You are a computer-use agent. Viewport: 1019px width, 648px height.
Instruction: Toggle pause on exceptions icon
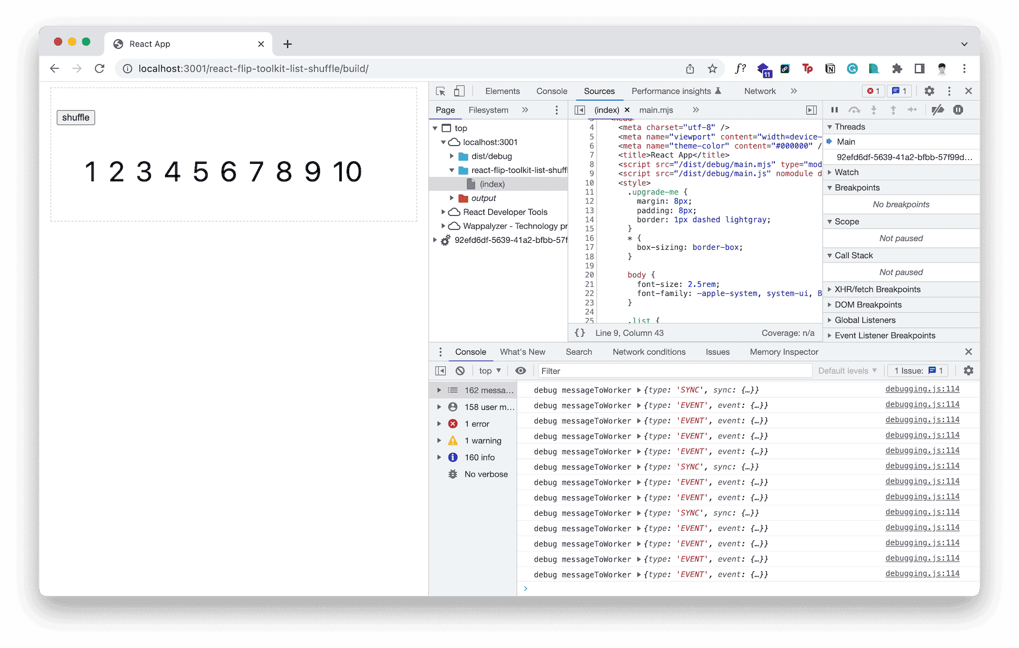point(958,110)
